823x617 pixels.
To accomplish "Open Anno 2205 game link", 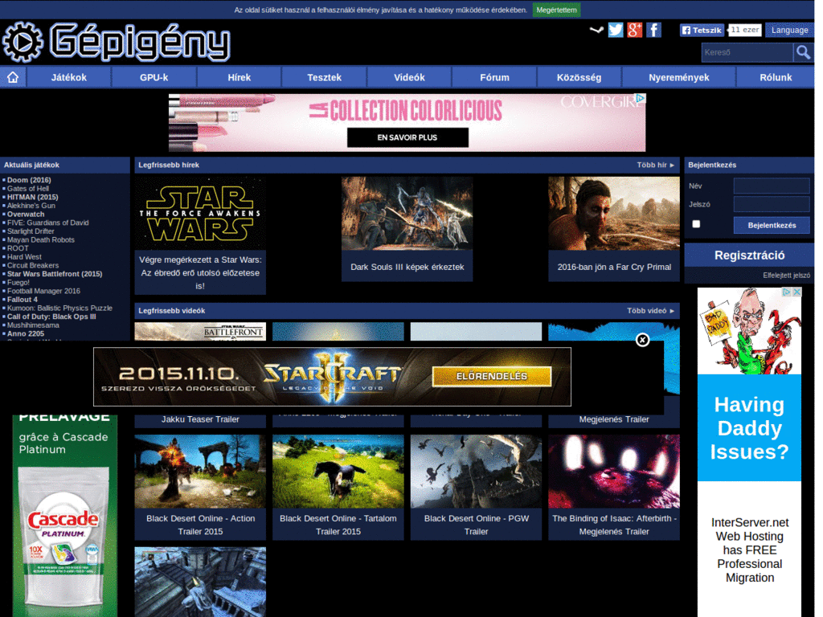I will point(25,333).
